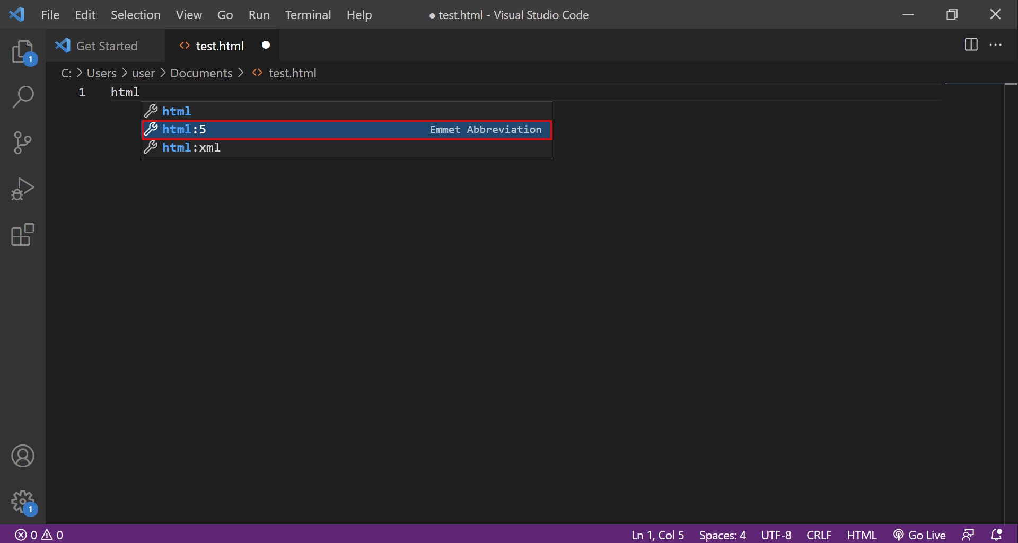Click the wrench icon next to html:xml
The width and height of the screenshot is (1018, 543).
(151, 147)
